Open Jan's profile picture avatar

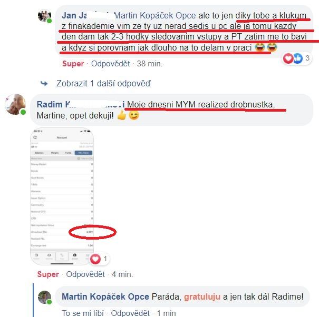click(x=44, y=16)
